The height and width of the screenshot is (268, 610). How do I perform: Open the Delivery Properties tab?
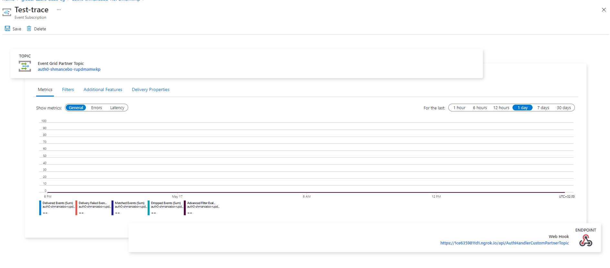click(x=151, y=90)
